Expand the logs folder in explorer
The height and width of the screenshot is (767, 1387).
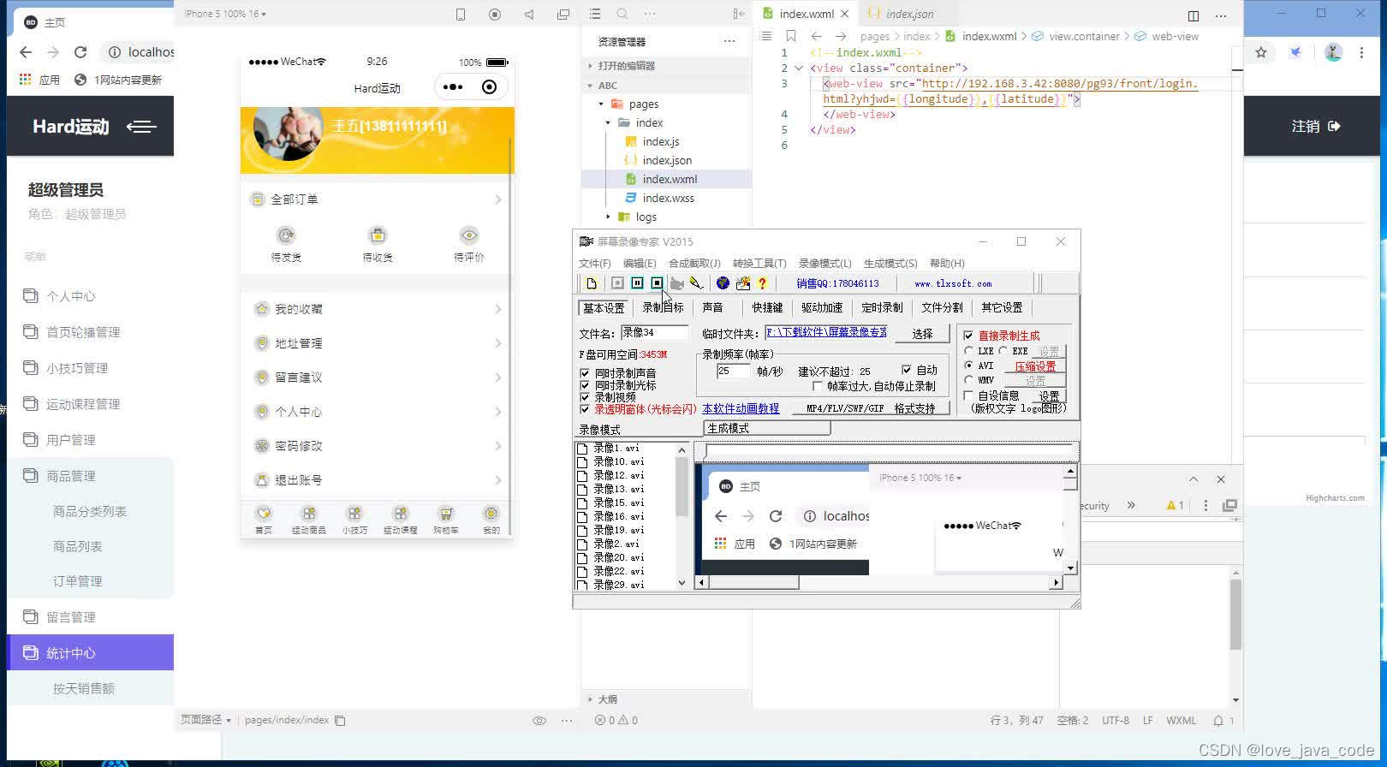[609, 217]
